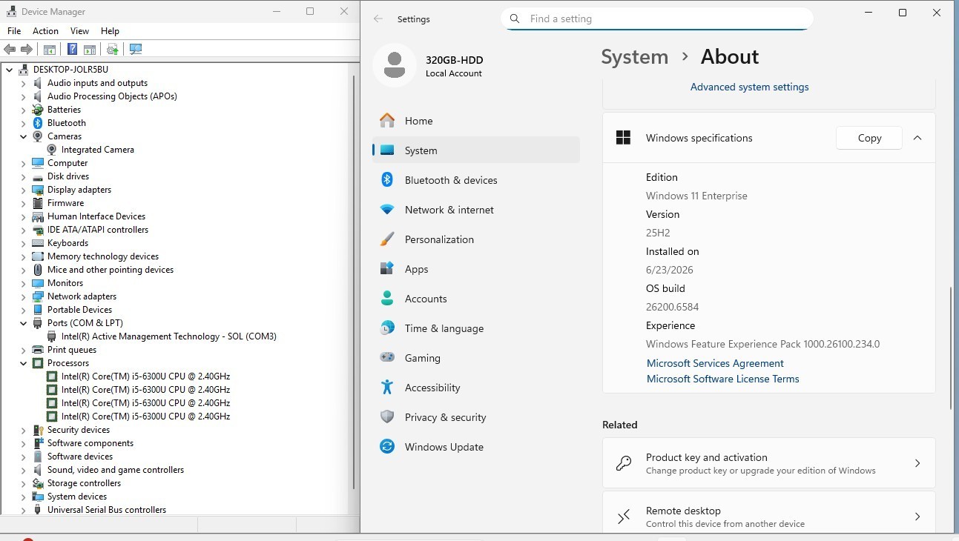Expand the Batteries category
Image resolution: width=959 pixels, height=541 pixels.
(x=24, y=110)
